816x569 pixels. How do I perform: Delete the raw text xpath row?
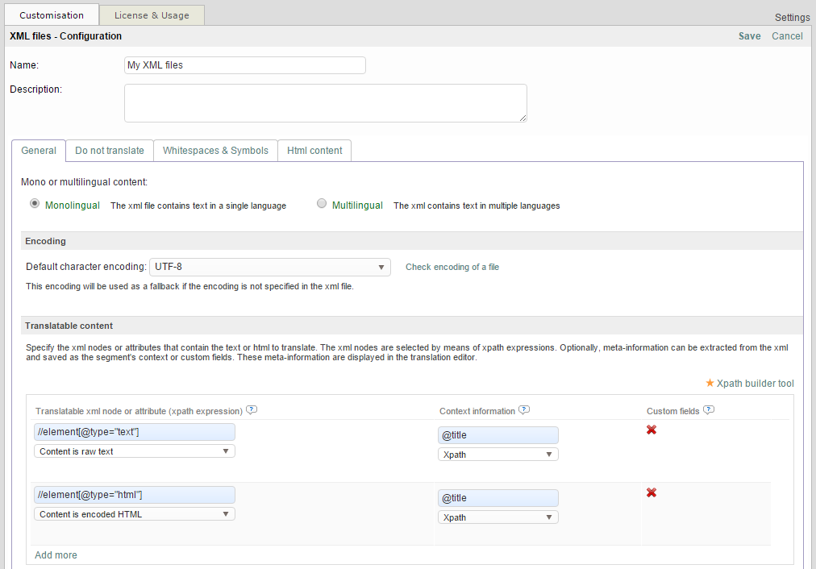click(x=652, y=430)
